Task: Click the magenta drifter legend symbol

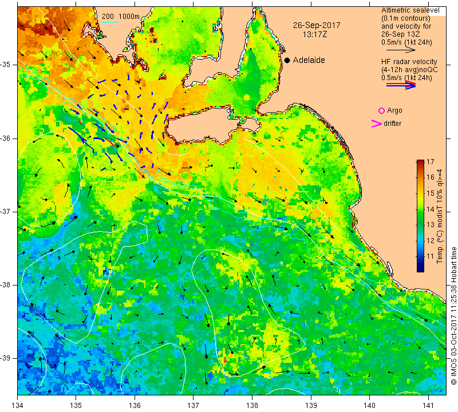Action: pyautogui.click(x=377, y=124)
